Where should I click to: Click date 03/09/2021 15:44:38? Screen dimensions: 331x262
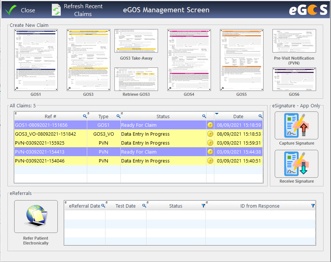pyautogui.click(x=239, y=152)
